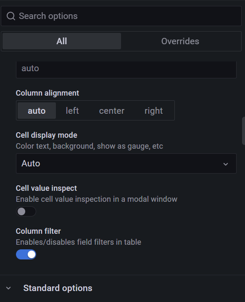Collapse section using Standard options chevron icon

[8, 288]
